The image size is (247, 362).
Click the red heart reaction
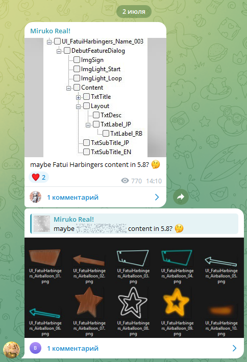pyautogui.click(x=35, y=177)
